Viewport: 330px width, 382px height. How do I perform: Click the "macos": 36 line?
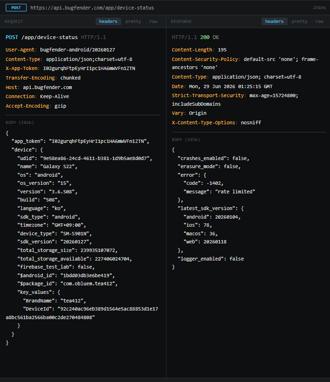point(200,234)
